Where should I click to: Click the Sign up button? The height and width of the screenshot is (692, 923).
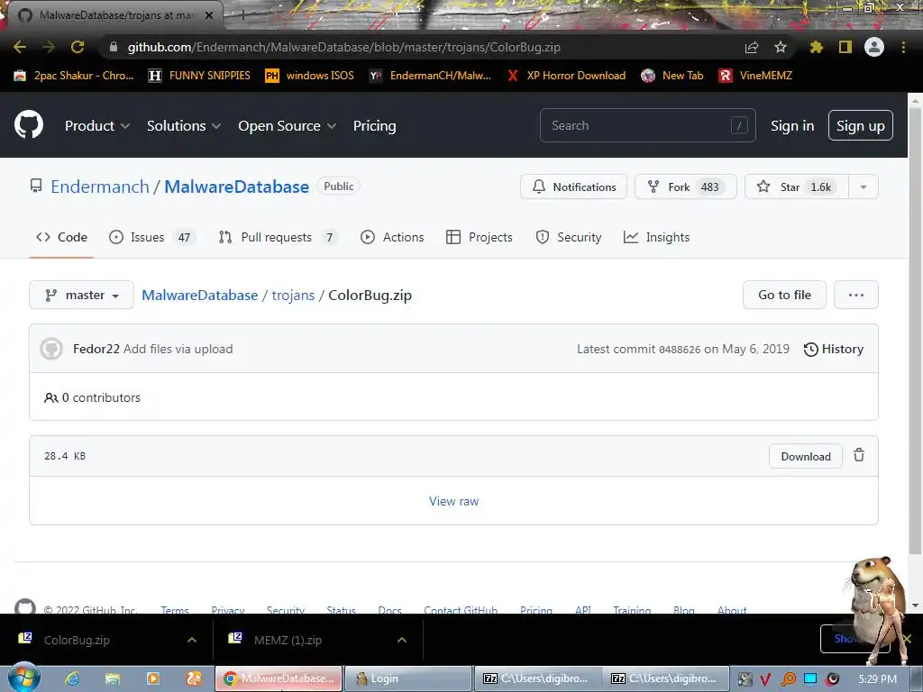click(x=861, y=125)
